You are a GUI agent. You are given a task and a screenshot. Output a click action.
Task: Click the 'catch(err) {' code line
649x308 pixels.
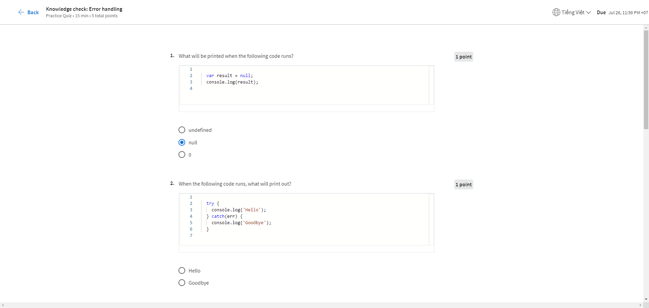tap(224, 216)
